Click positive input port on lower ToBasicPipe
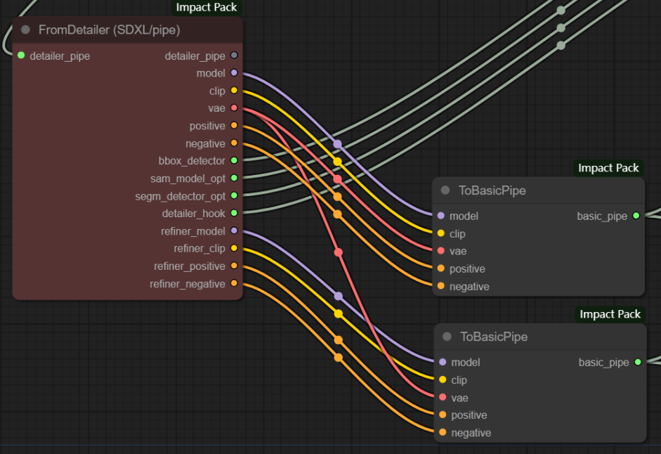 443,415
